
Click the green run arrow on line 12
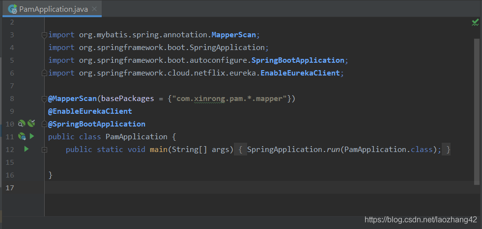tap(27, 149)
